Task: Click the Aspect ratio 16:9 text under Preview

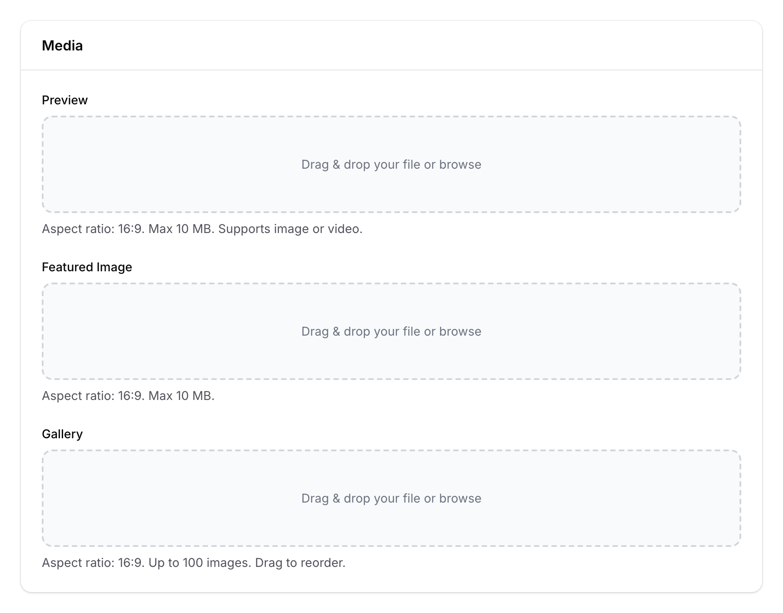Action: [93, 229]
